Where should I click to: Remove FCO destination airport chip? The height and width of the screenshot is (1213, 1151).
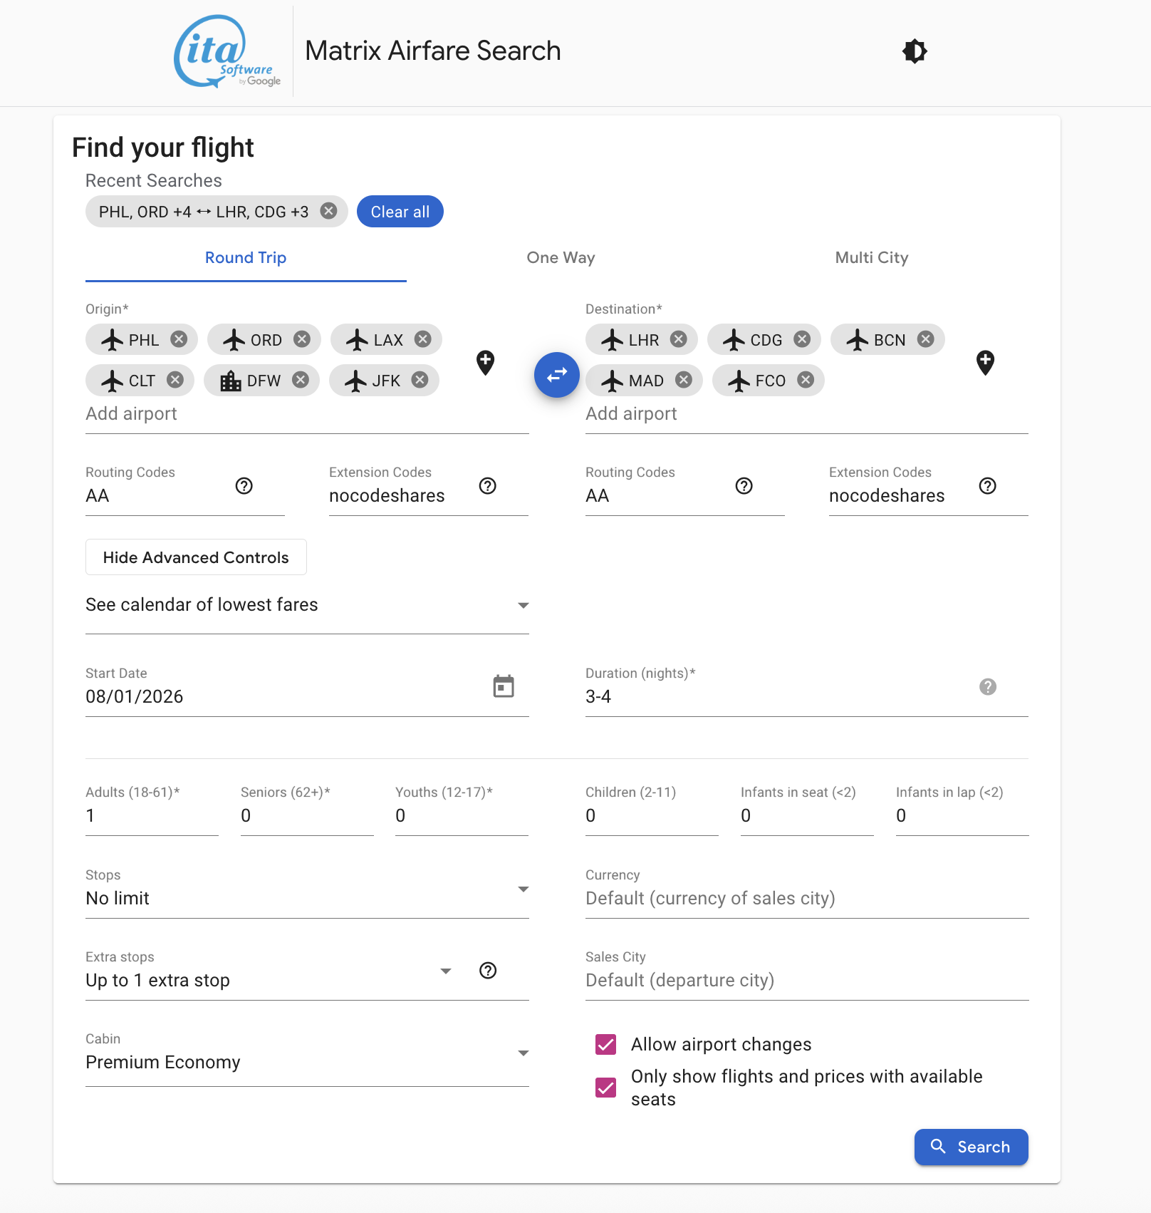click(x=806, y=380)
